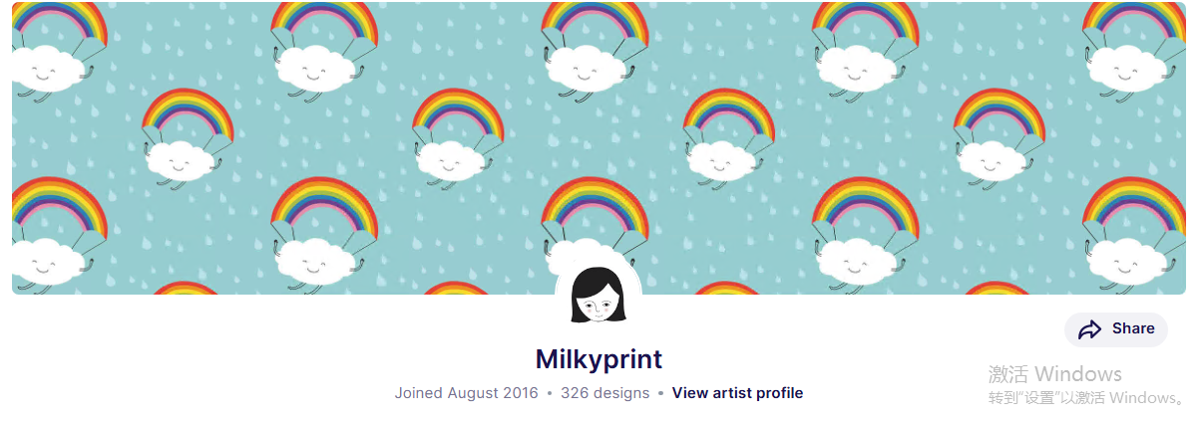The width and height of the screenshot is (1204, 421).
Task: Click the word Share on the button
Action: pos(1133,328)
